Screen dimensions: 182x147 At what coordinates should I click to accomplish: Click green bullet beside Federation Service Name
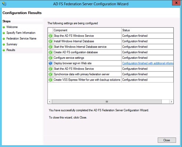4,39
